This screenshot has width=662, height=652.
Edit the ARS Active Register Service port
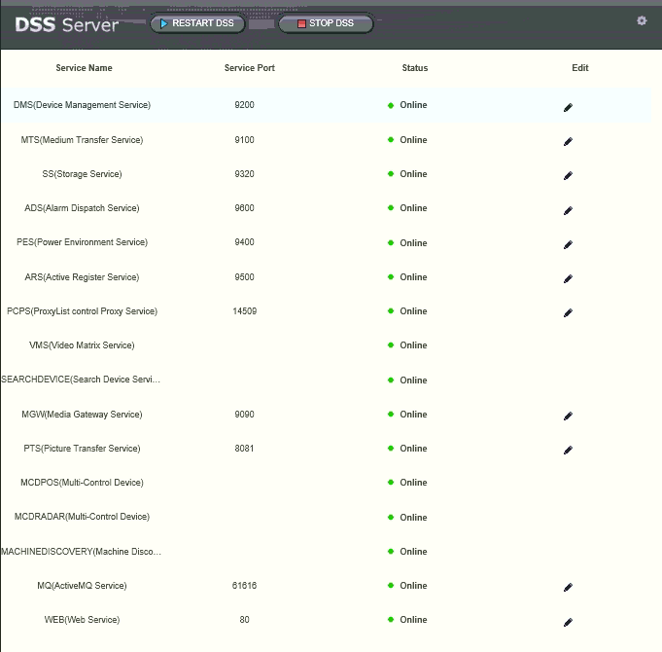(568, 278)
